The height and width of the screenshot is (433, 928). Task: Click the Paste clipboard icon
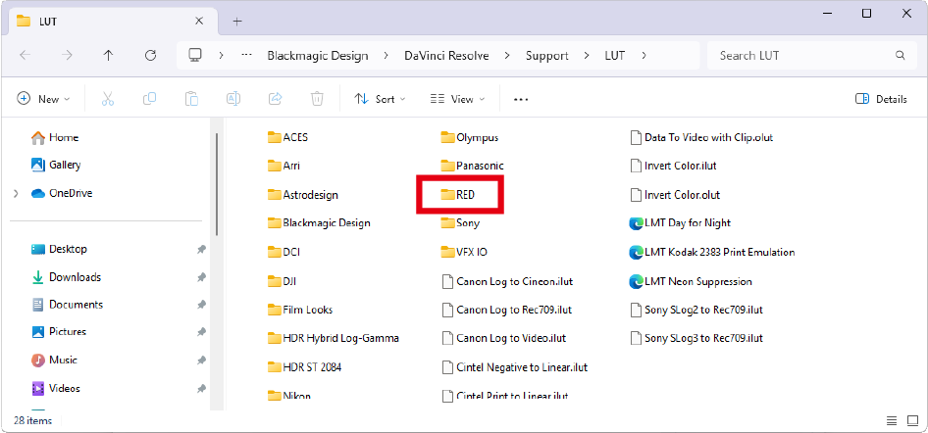pos(192,99)
